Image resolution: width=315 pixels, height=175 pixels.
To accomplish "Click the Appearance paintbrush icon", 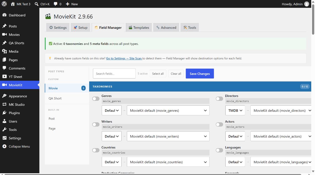I will [x=4, y=96].
